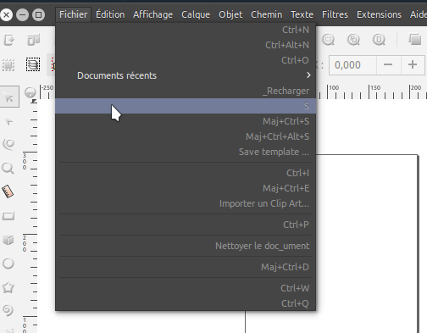
Task: Open the Chemin menu
Action: pyautogui.click(x=266, y=14)
